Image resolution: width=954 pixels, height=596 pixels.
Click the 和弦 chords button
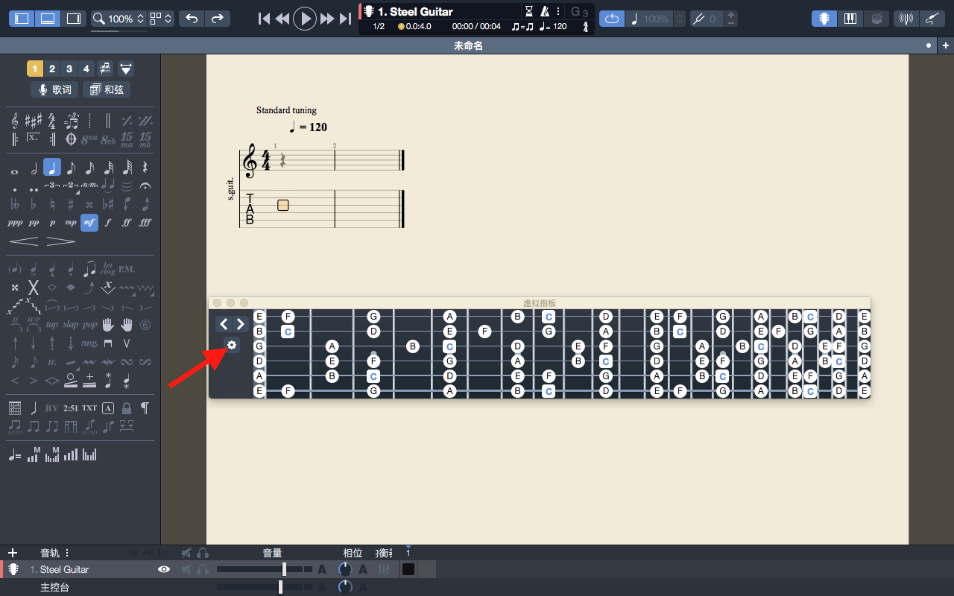point(107,89)
